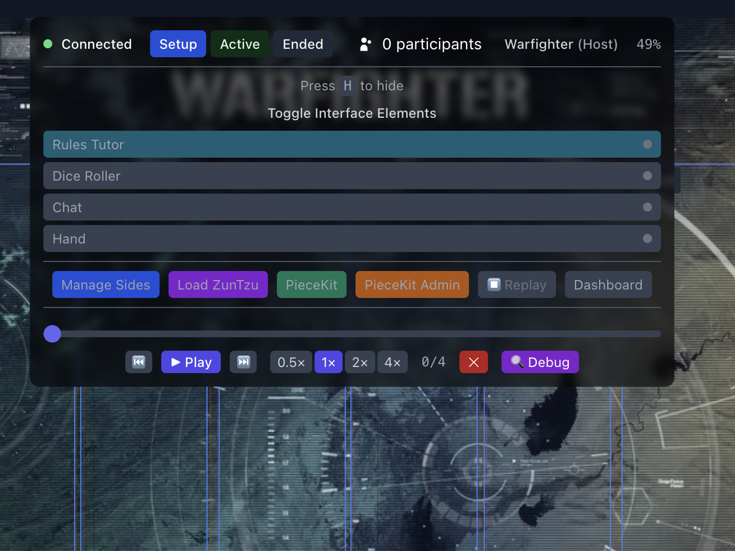
Task: Open PieceKit
Action: click(312, 284)
